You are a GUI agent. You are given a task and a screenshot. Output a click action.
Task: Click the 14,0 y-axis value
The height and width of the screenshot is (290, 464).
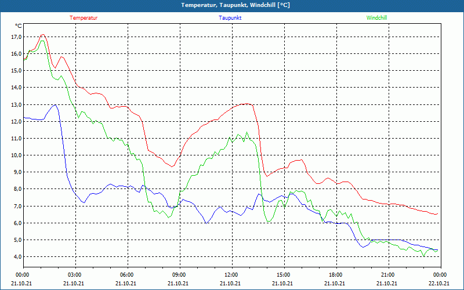(x=16, y=88)
